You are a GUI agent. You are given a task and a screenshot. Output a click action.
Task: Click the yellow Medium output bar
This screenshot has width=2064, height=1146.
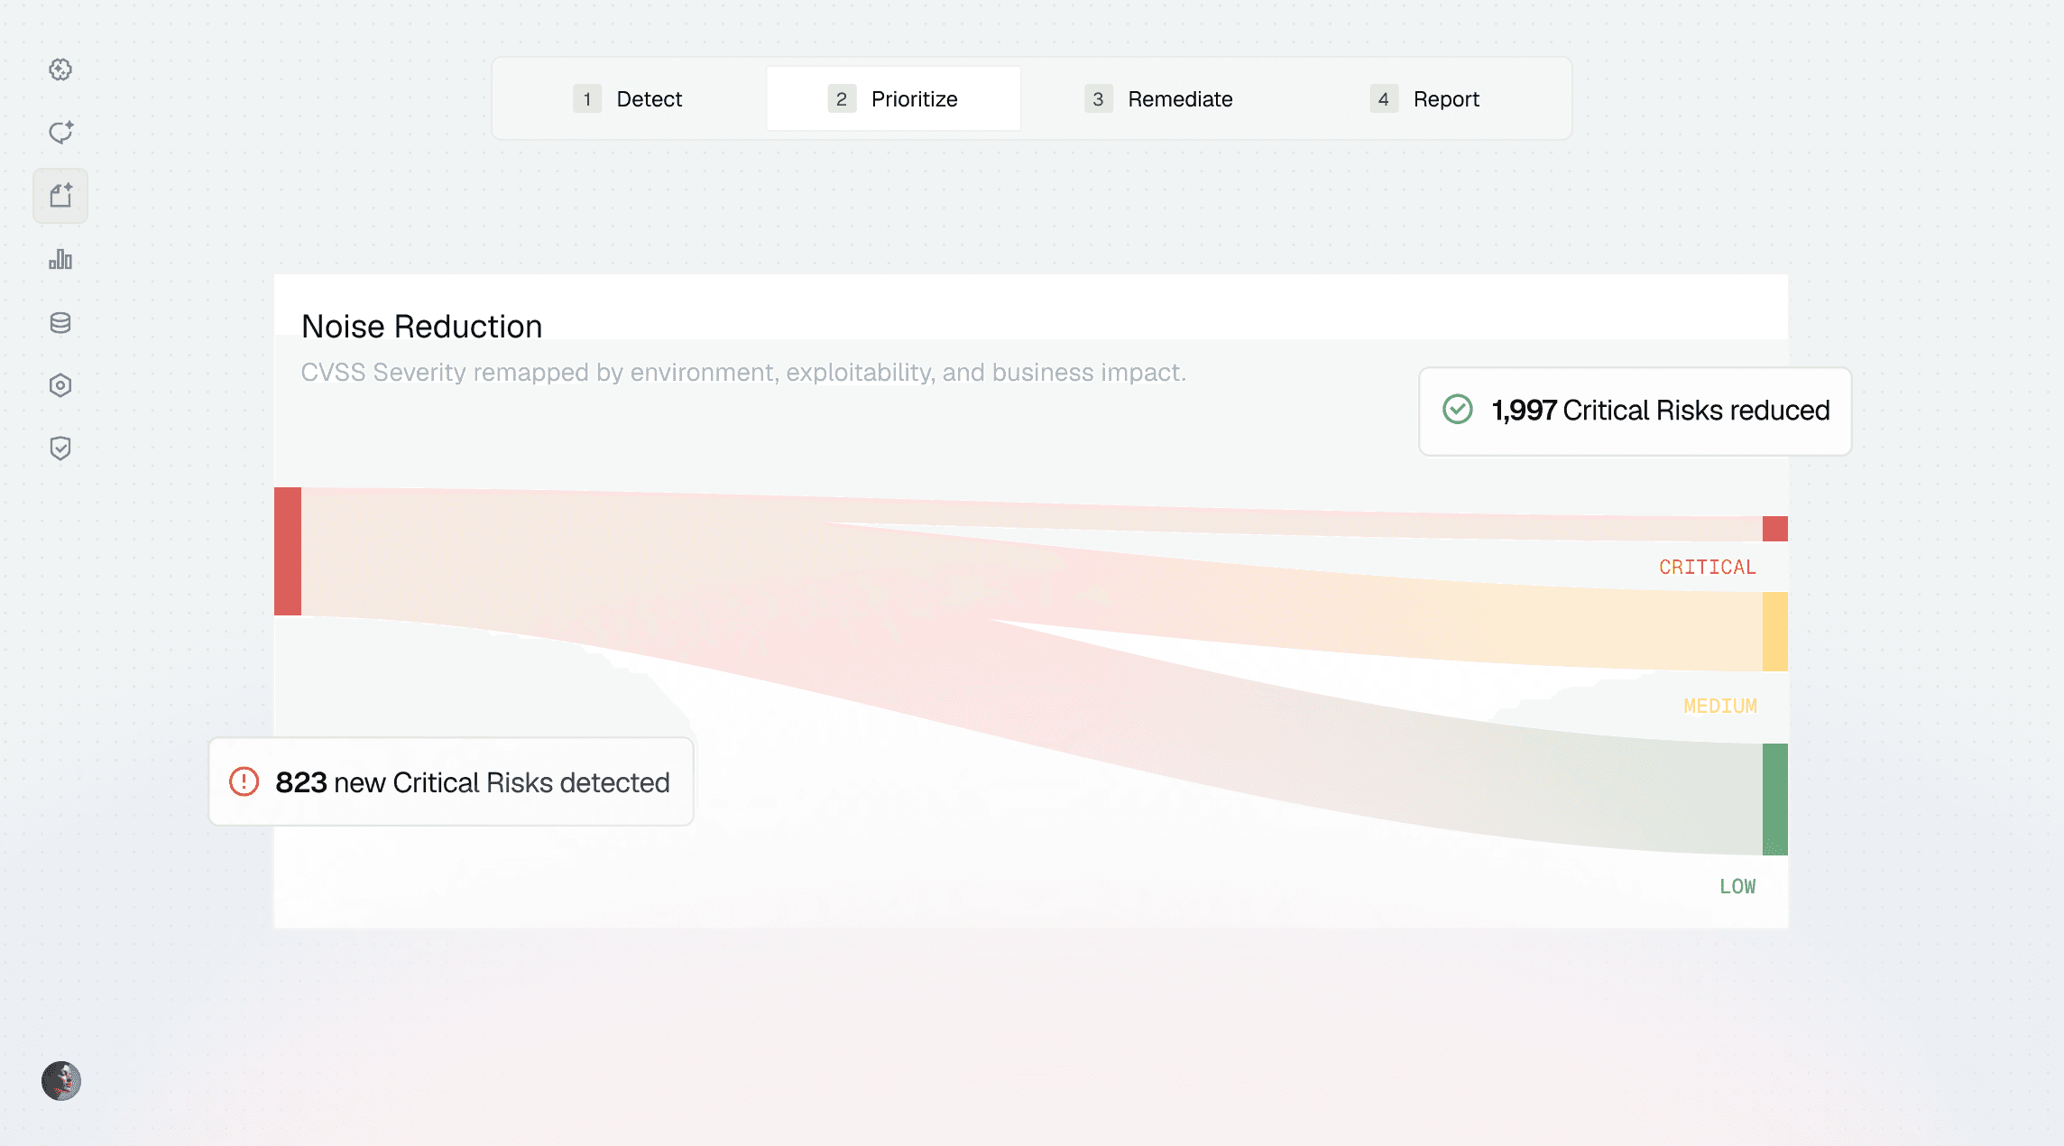1775,632
